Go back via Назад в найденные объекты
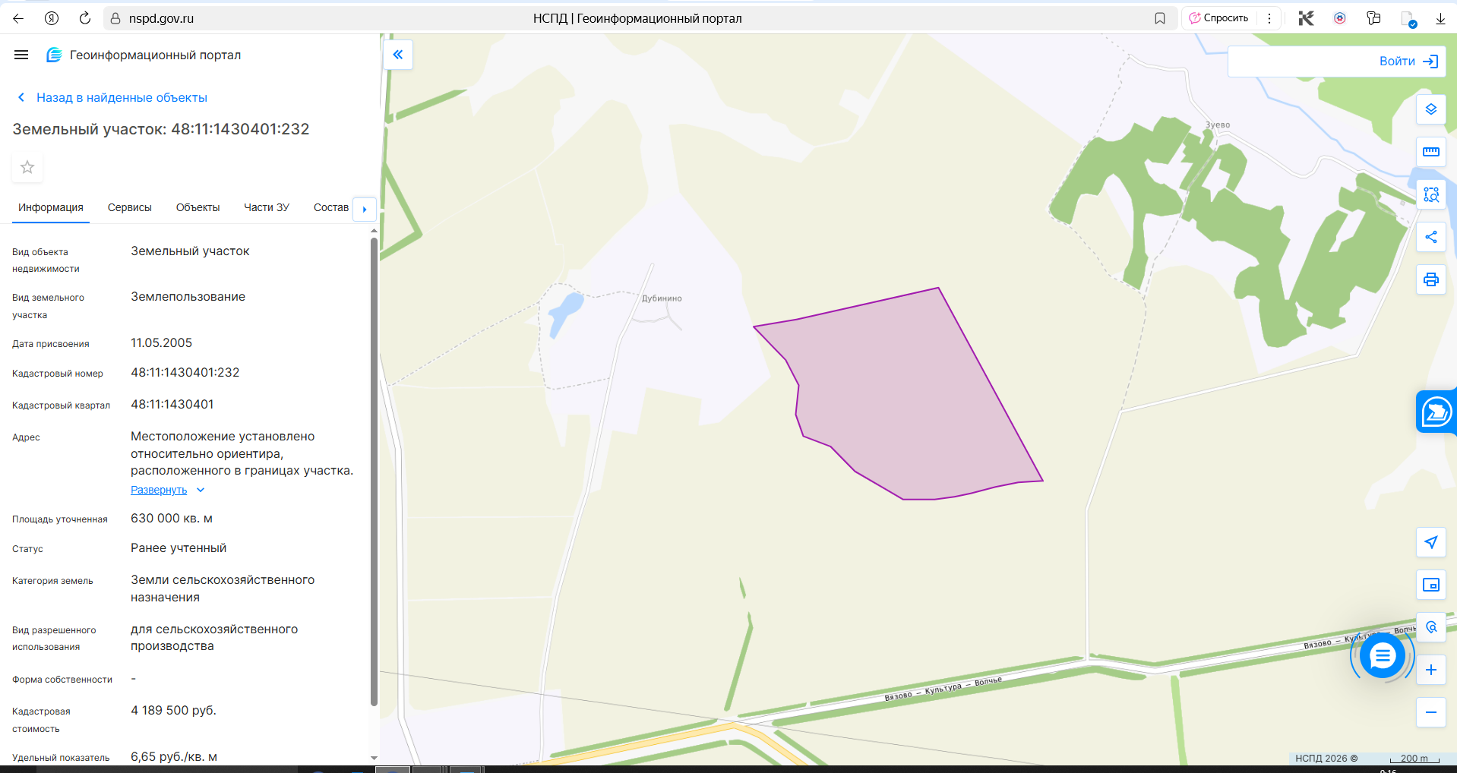The image size is (1457, 773). pyautogui.click(x=122, y=97)
